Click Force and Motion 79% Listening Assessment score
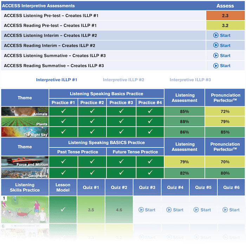This screenshot has width=246, height=244. click(x=184, y=162)
